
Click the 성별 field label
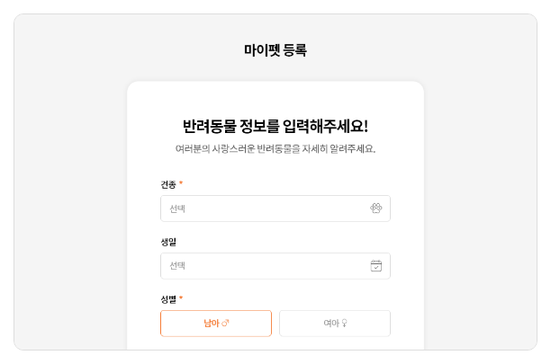tap(168, 298)
